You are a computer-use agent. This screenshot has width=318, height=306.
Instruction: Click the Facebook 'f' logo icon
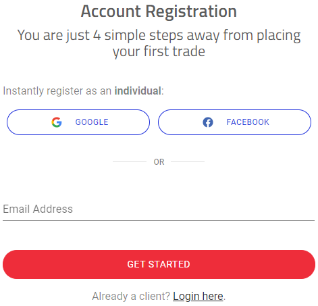208,122
